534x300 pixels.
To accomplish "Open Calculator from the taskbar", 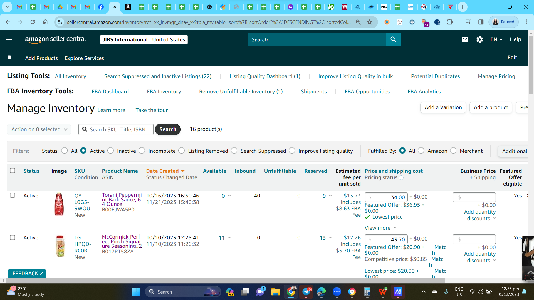I will [367, 292].
